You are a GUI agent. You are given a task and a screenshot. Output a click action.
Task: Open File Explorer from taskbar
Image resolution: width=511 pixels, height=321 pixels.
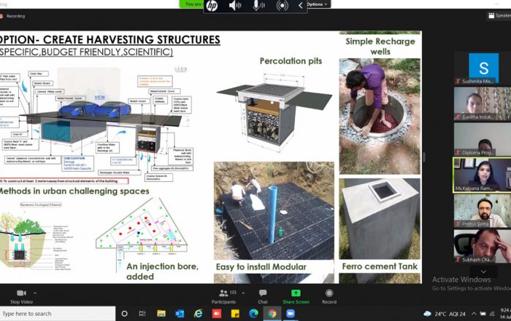(x=161, y=314)
